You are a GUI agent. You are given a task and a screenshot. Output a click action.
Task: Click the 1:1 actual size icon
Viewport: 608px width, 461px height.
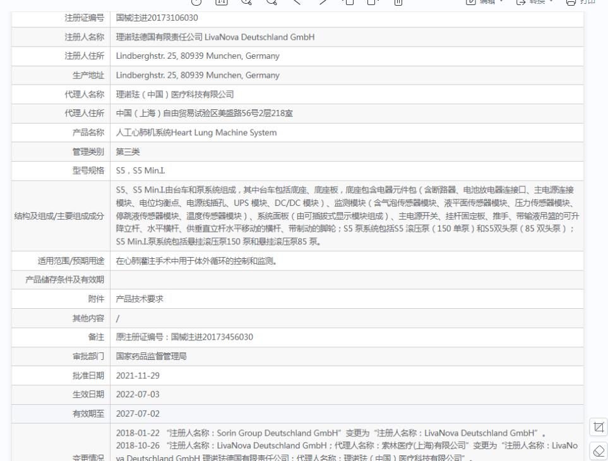click(x=222, y=2)
